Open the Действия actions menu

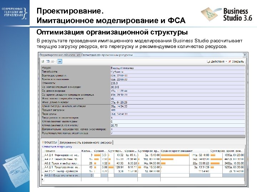pos(217,62)
